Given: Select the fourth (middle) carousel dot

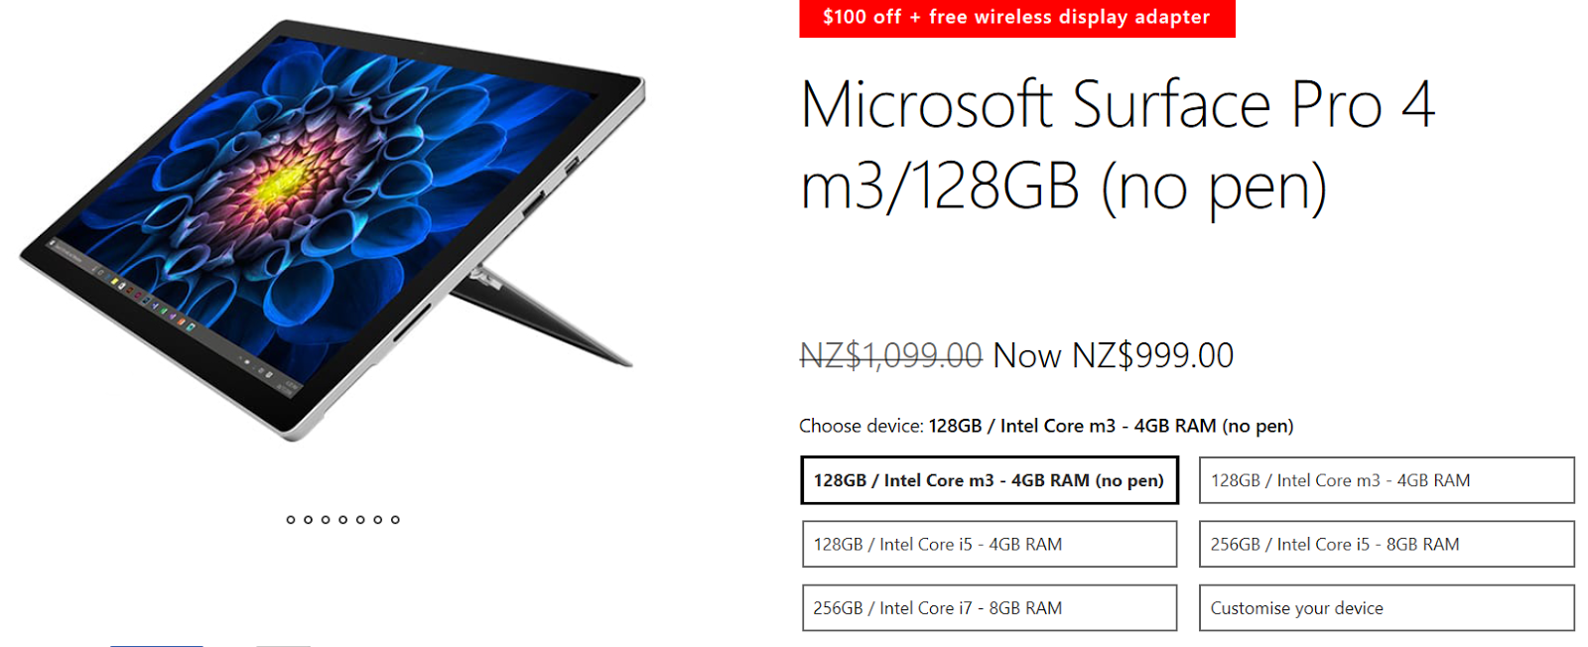Looking at the screenshot, I should [x=342, y=520].
